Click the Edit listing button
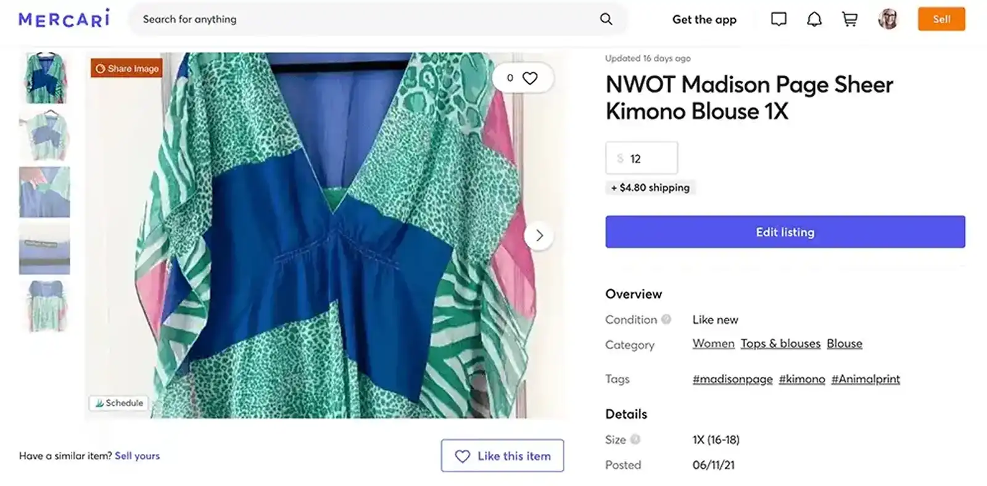The image size is (987, 486). 784,232
